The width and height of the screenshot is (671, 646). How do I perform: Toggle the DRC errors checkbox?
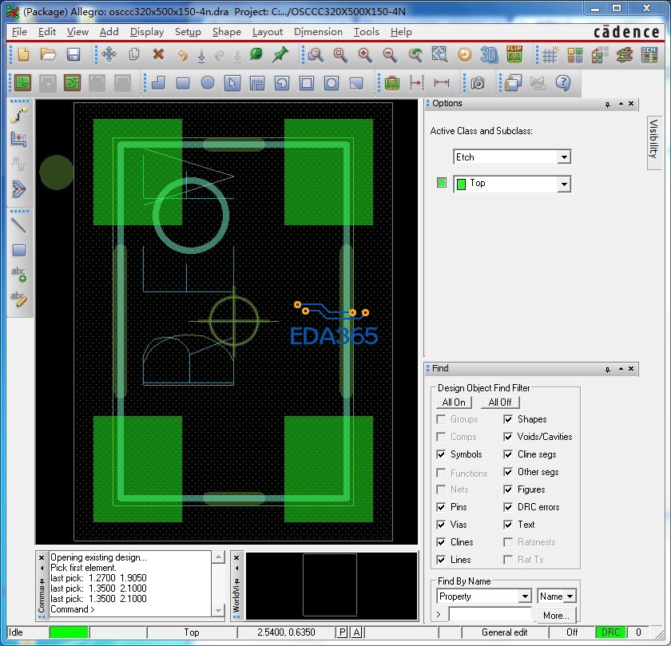point(509,507)
